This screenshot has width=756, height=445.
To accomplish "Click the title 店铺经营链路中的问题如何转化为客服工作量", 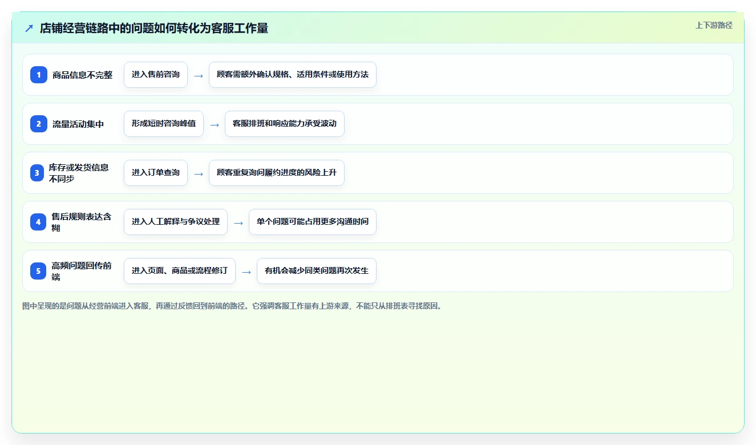I will coord(154,29).
